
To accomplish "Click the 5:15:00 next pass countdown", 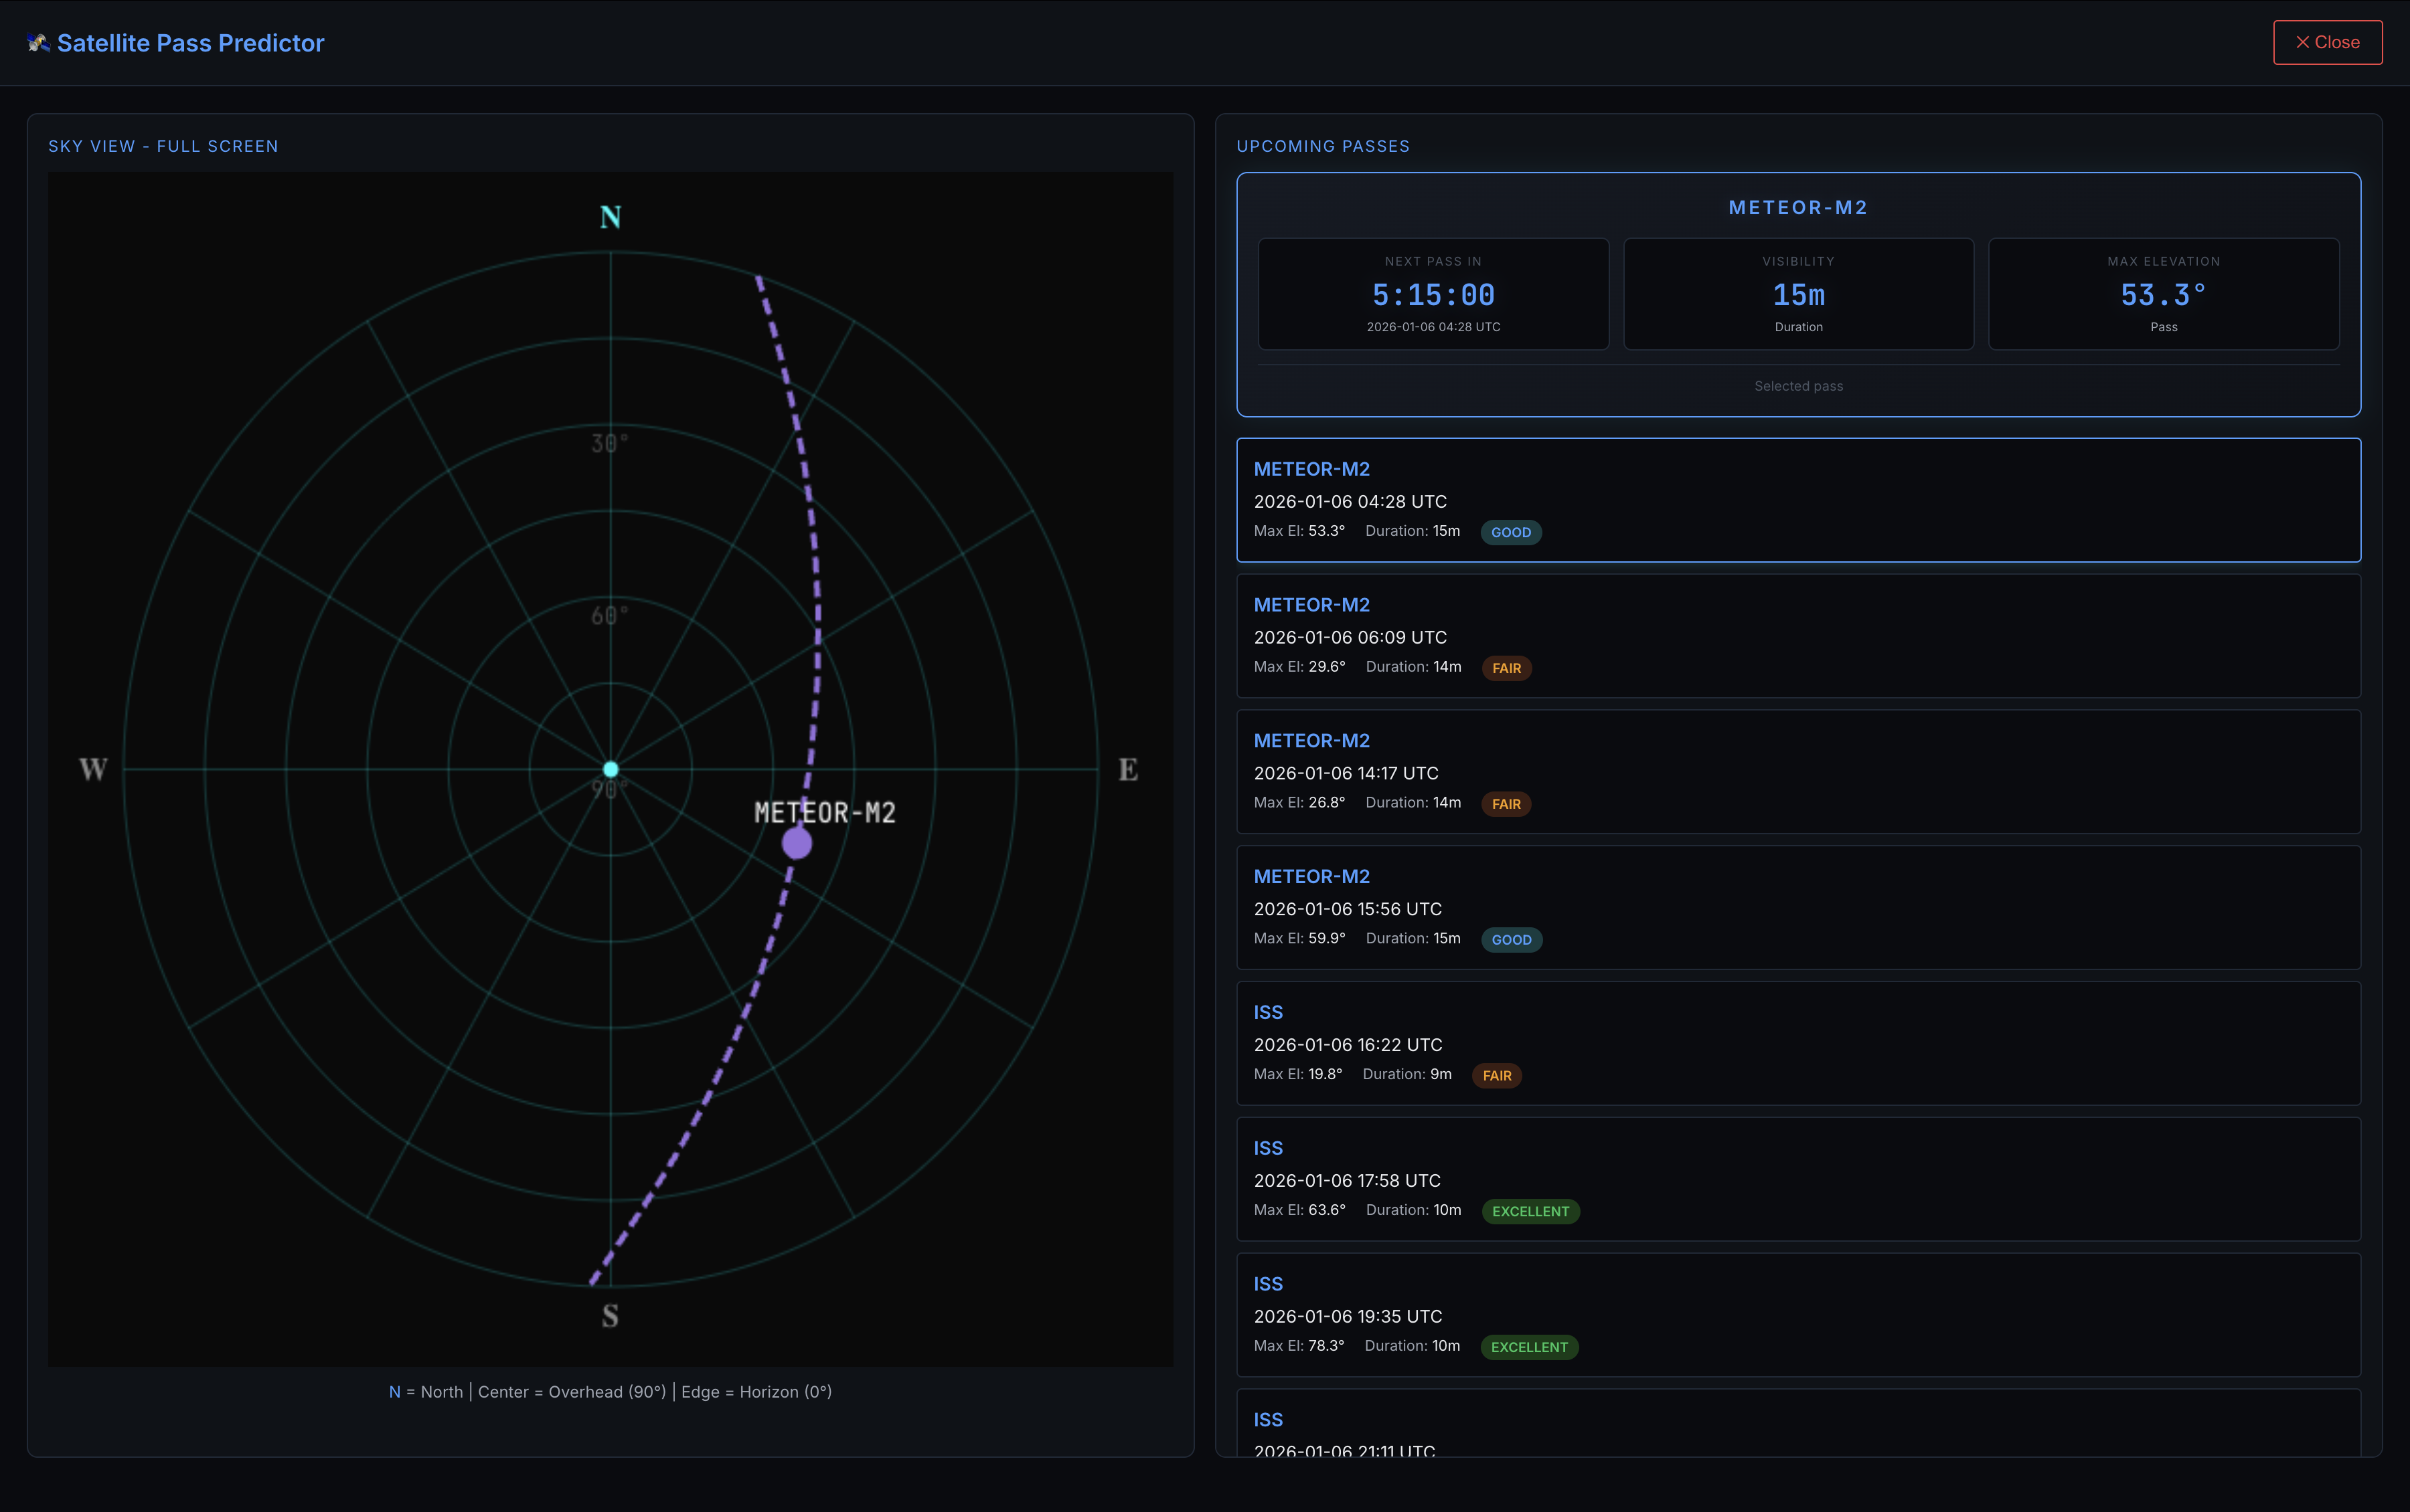I will (1433, 295).
